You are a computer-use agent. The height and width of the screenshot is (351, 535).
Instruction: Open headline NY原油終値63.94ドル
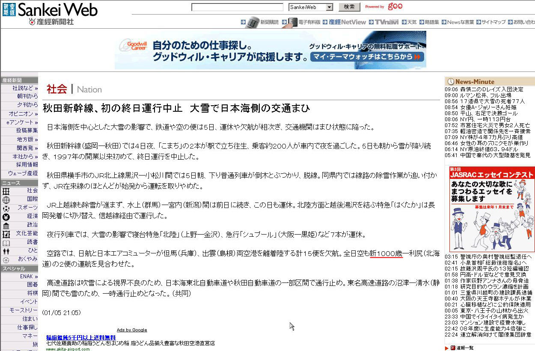(489, 149)
